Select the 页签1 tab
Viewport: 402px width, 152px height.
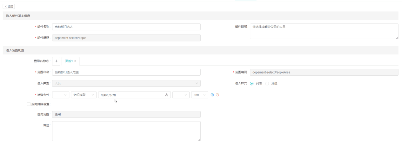pyautogui.click(x=69, y=61)
